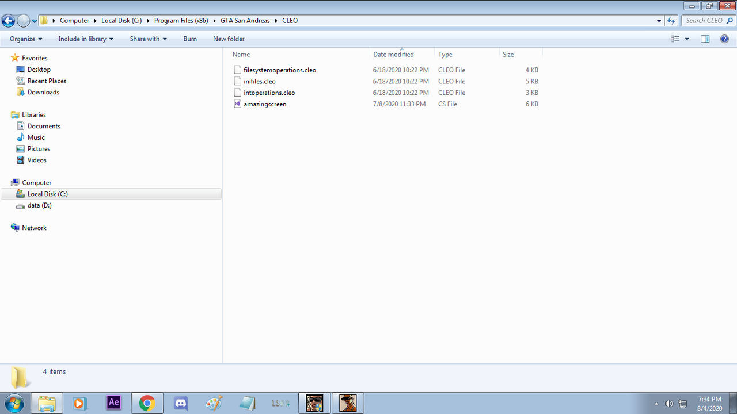Image resolution: width=737 pixels, height=414 pixels.
Task: Open the Pictures library
Action: tap(40, 149)
